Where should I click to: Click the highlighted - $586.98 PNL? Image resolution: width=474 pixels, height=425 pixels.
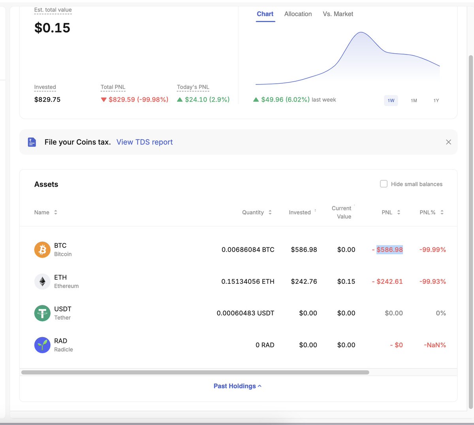[x=387, y=250]
